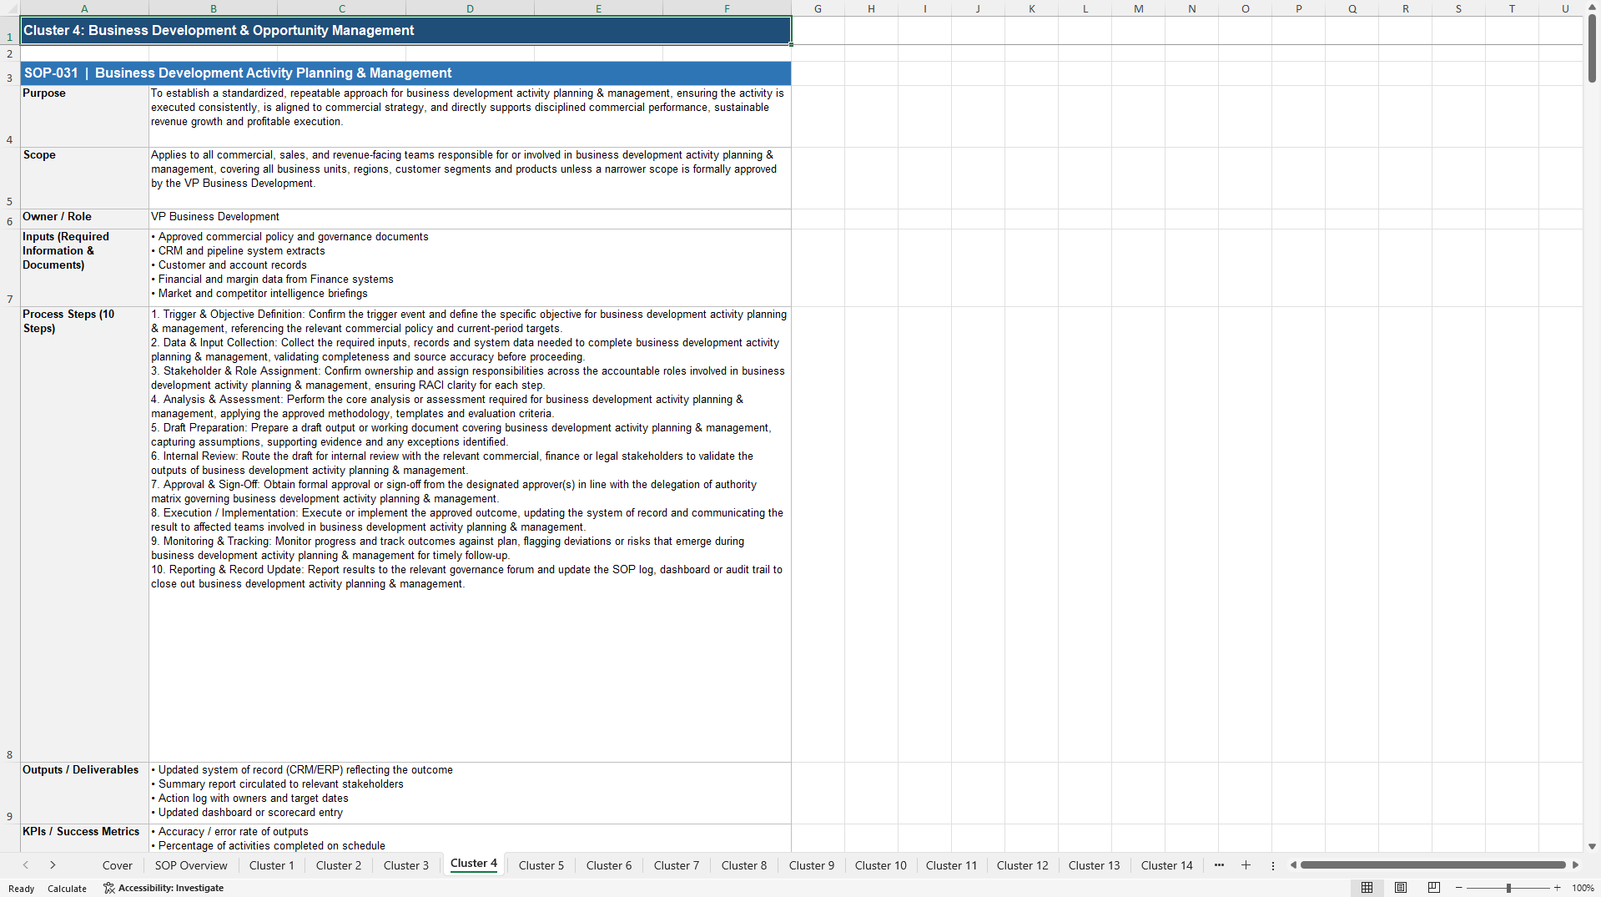Select the VP Business Development cell
The image size is (1601, 897).
tap(470, 219)
